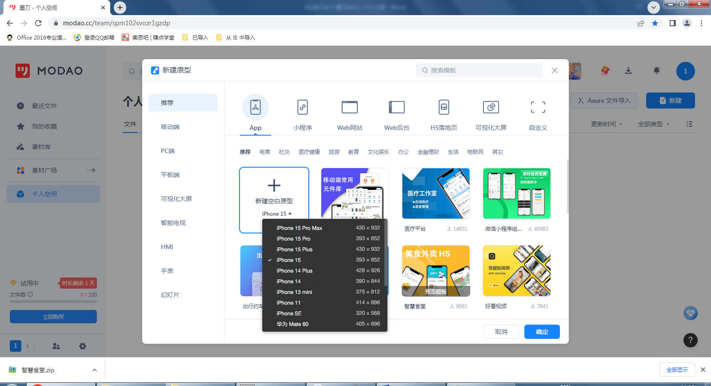Open the help question mark button
The width and height of the screenshot is (711, 386).
(691, 340)
